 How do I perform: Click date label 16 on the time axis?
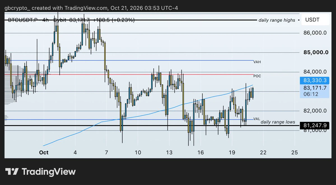(200, 152)
